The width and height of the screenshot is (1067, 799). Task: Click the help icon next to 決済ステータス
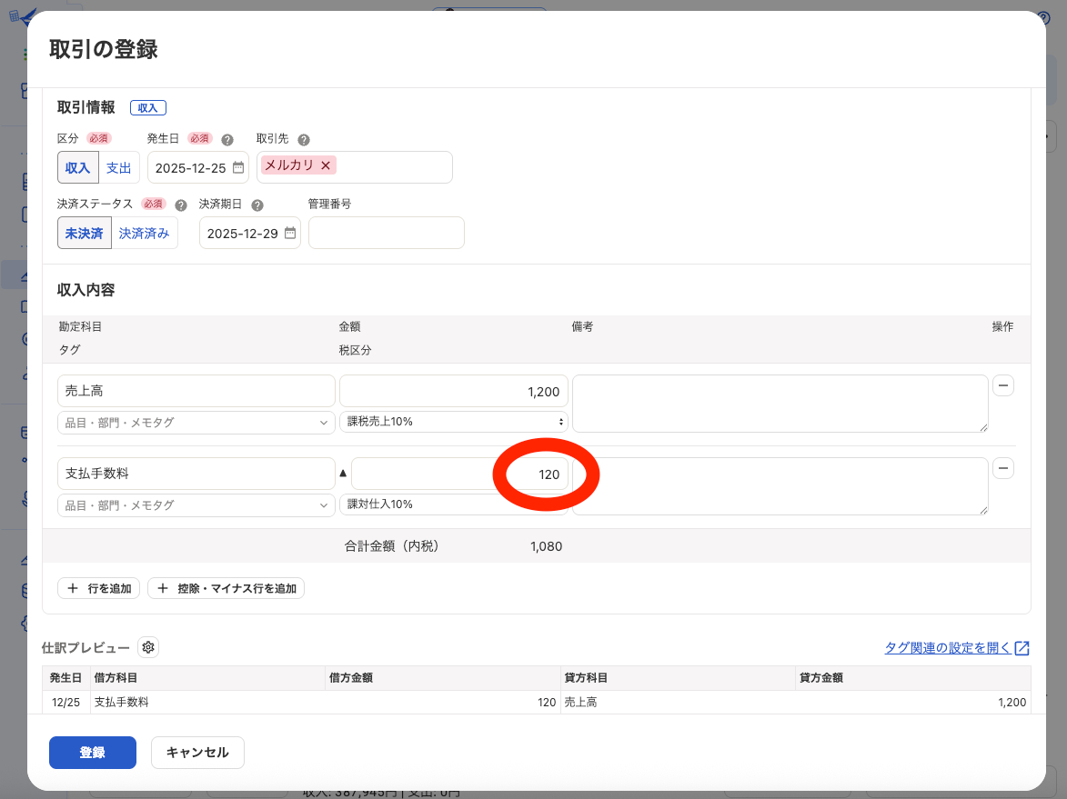tap(181, 205)
